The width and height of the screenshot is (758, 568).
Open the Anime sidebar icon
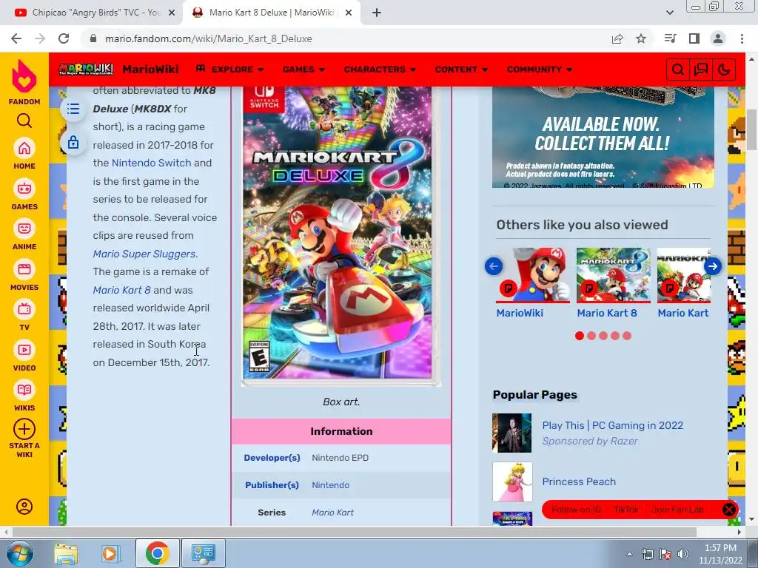tap(24, 229)
